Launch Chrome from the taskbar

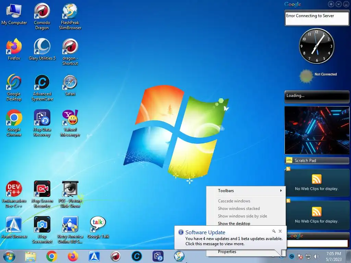(x=52, y=256)
